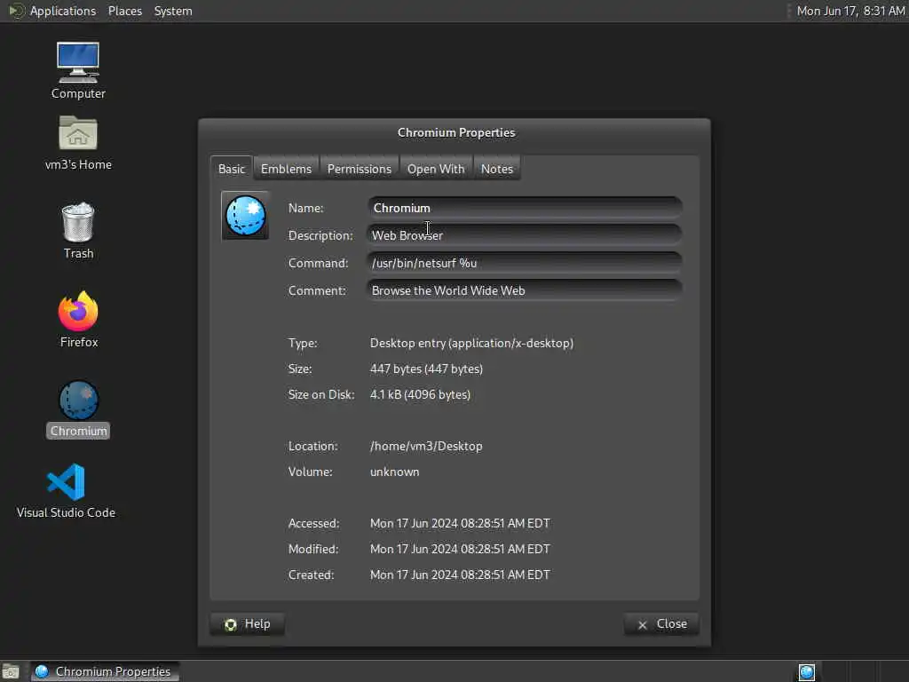Click the location value "/home/vm3/Desktop"
The height and width of the screenshot is (682, 909).
[x=426, y=446]
